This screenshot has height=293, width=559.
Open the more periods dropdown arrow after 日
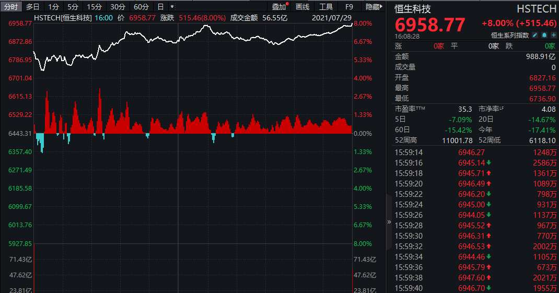tap(172, 6)
